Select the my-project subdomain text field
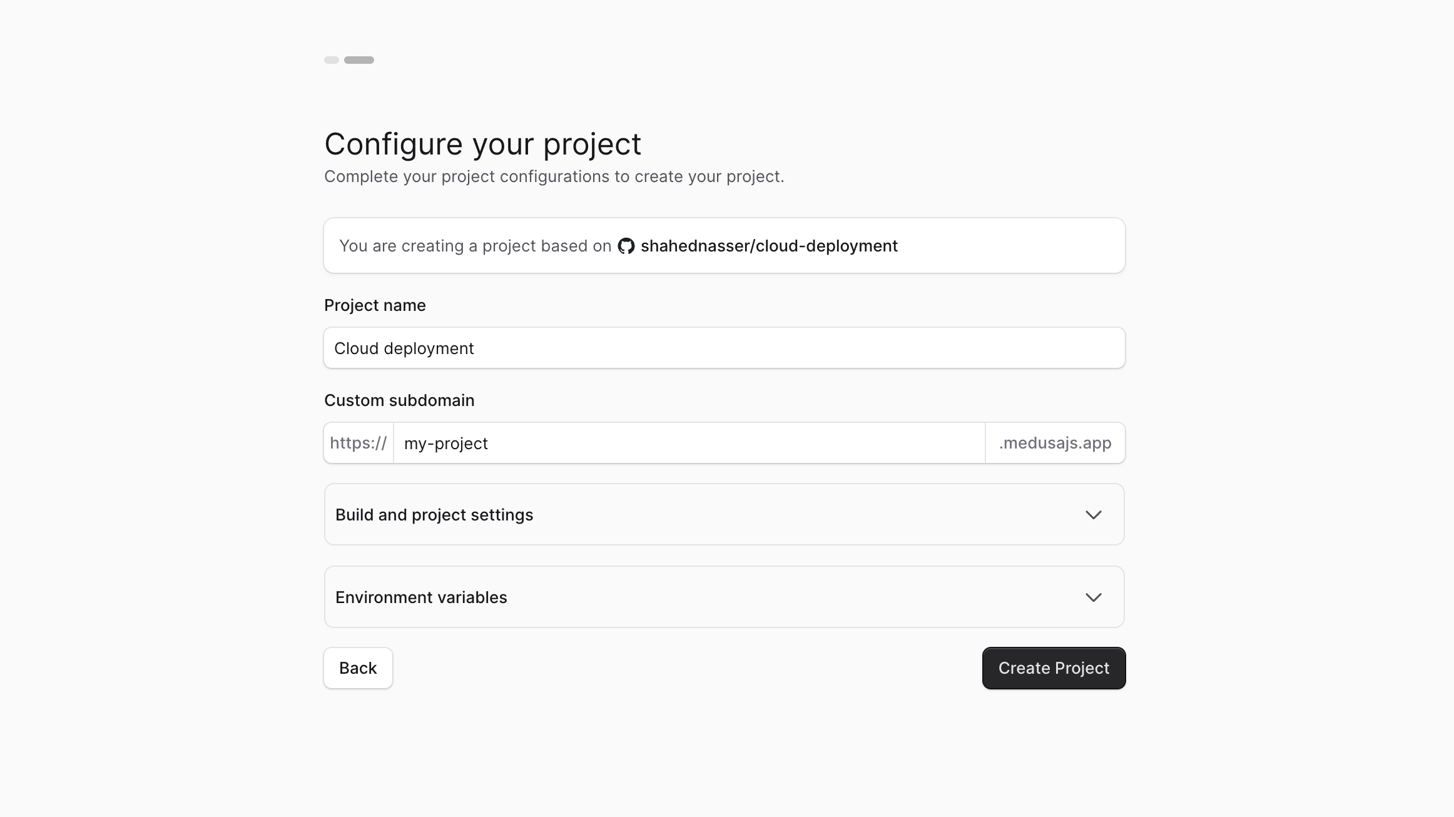The width and height of the screenshot is (1454, 817). [x=688, y=443]
